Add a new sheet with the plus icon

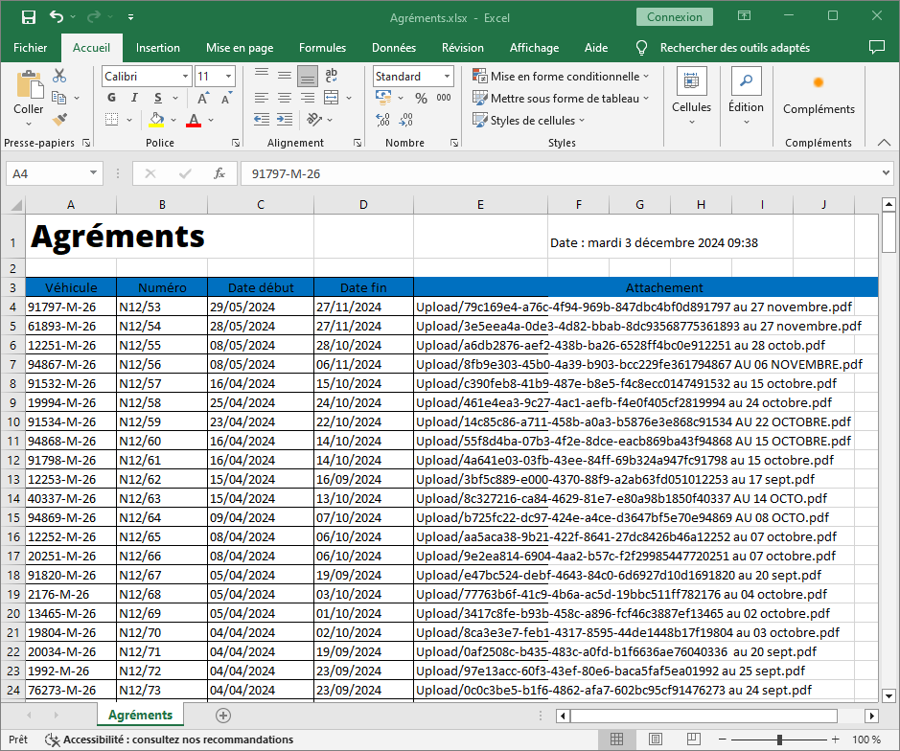point(223,716)
